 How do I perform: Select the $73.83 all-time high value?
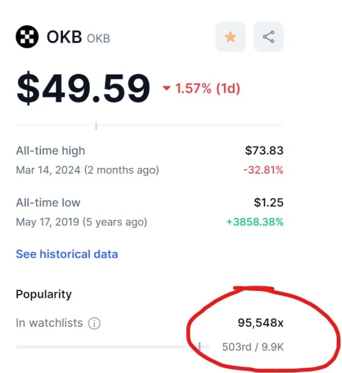264,151
